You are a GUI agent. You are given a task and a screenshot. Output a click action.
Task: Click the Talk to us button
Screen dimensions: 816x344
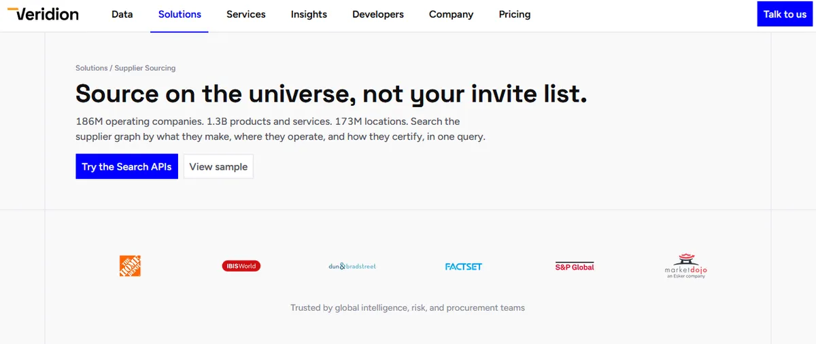click(785, 14)
